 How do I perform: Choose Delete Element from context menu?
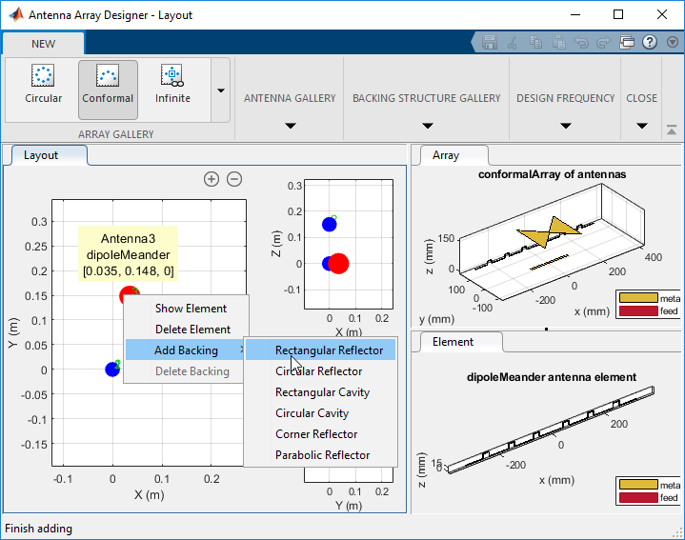point(192,330)
